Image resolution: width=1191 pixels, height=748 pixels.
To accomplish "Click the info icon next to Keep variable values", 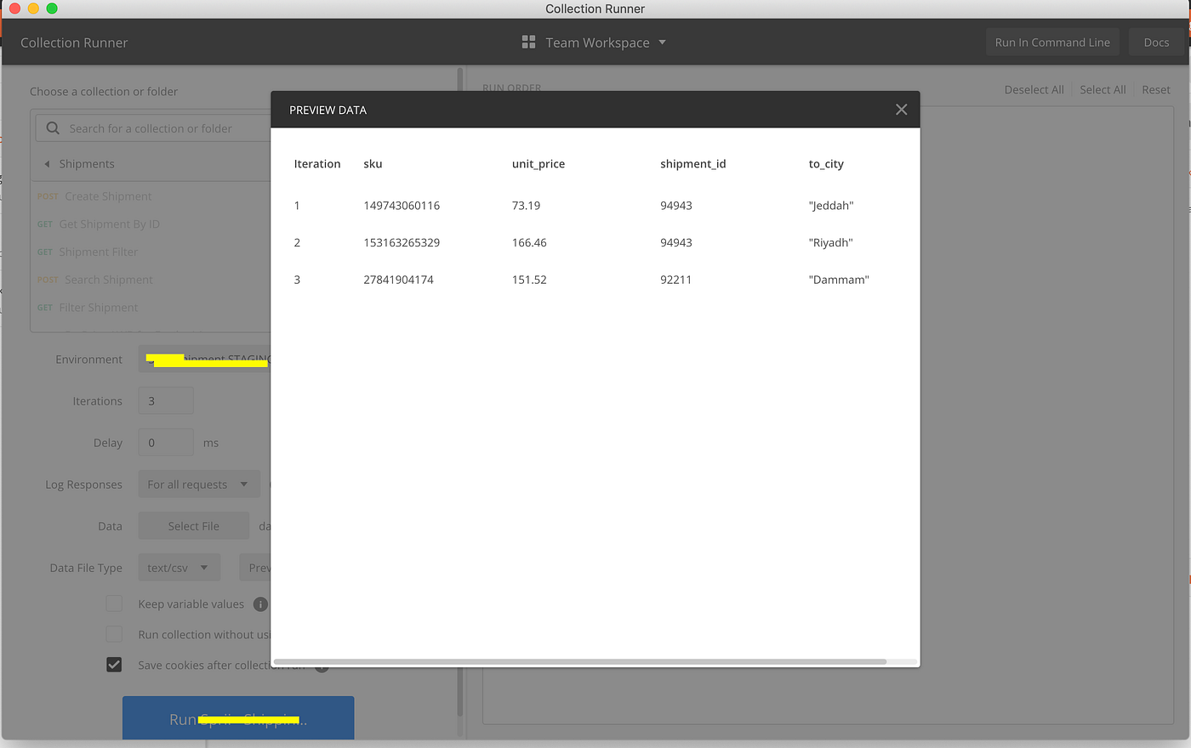I will [261, 603].
